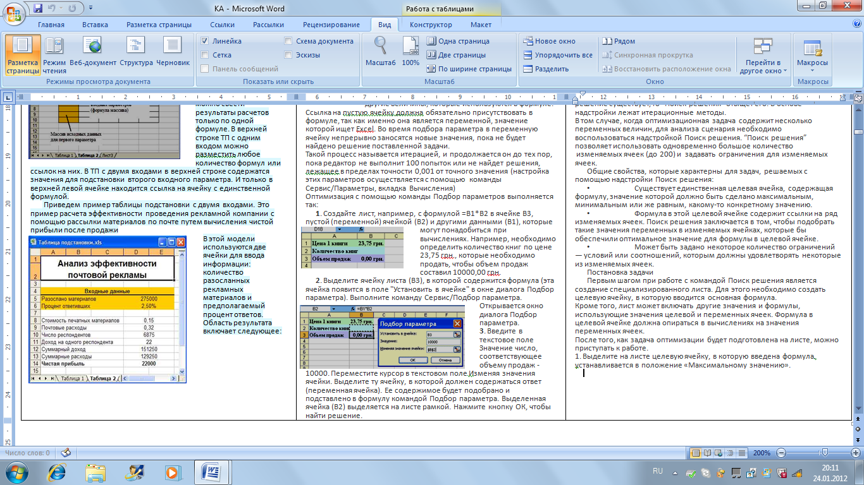This screenshot has height=485, width=864.
Task: Save the document from Quick Access toolbar
Action: 38,9
